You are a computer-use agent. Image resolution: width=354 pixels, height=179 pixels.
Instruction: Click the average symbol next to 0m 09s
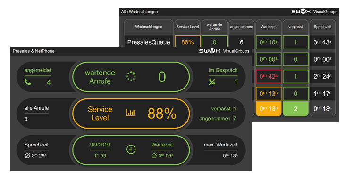[154, 155]
